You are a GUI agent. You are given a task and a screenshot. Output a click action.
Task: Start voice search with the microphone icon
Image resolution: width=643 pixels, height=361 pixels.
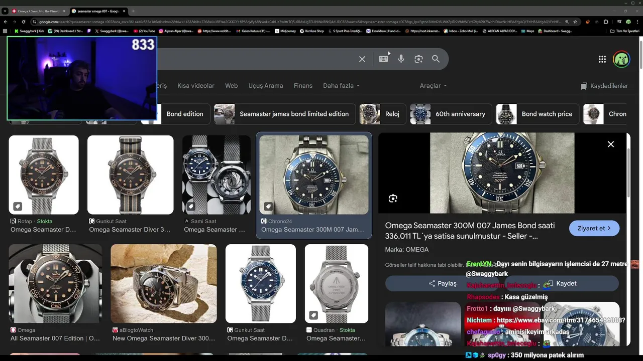401,59
